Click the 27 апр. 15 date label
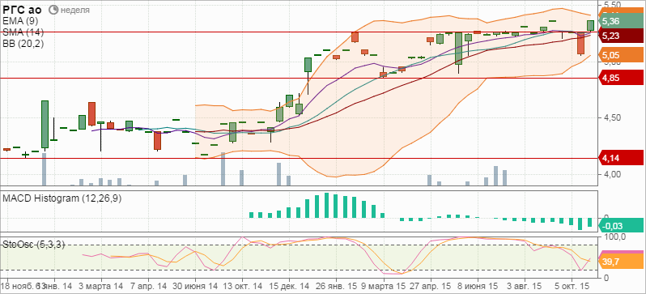Image resolution: width=646 pixels, height=294 pixels. pos(431,286)
